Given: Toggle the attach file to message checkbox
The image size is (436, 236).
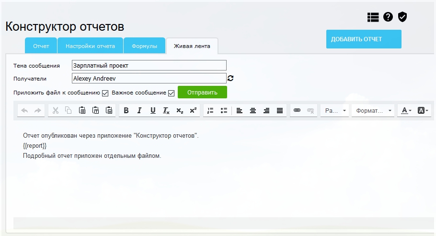Looking at the screenshot, I should coord(105,93).
